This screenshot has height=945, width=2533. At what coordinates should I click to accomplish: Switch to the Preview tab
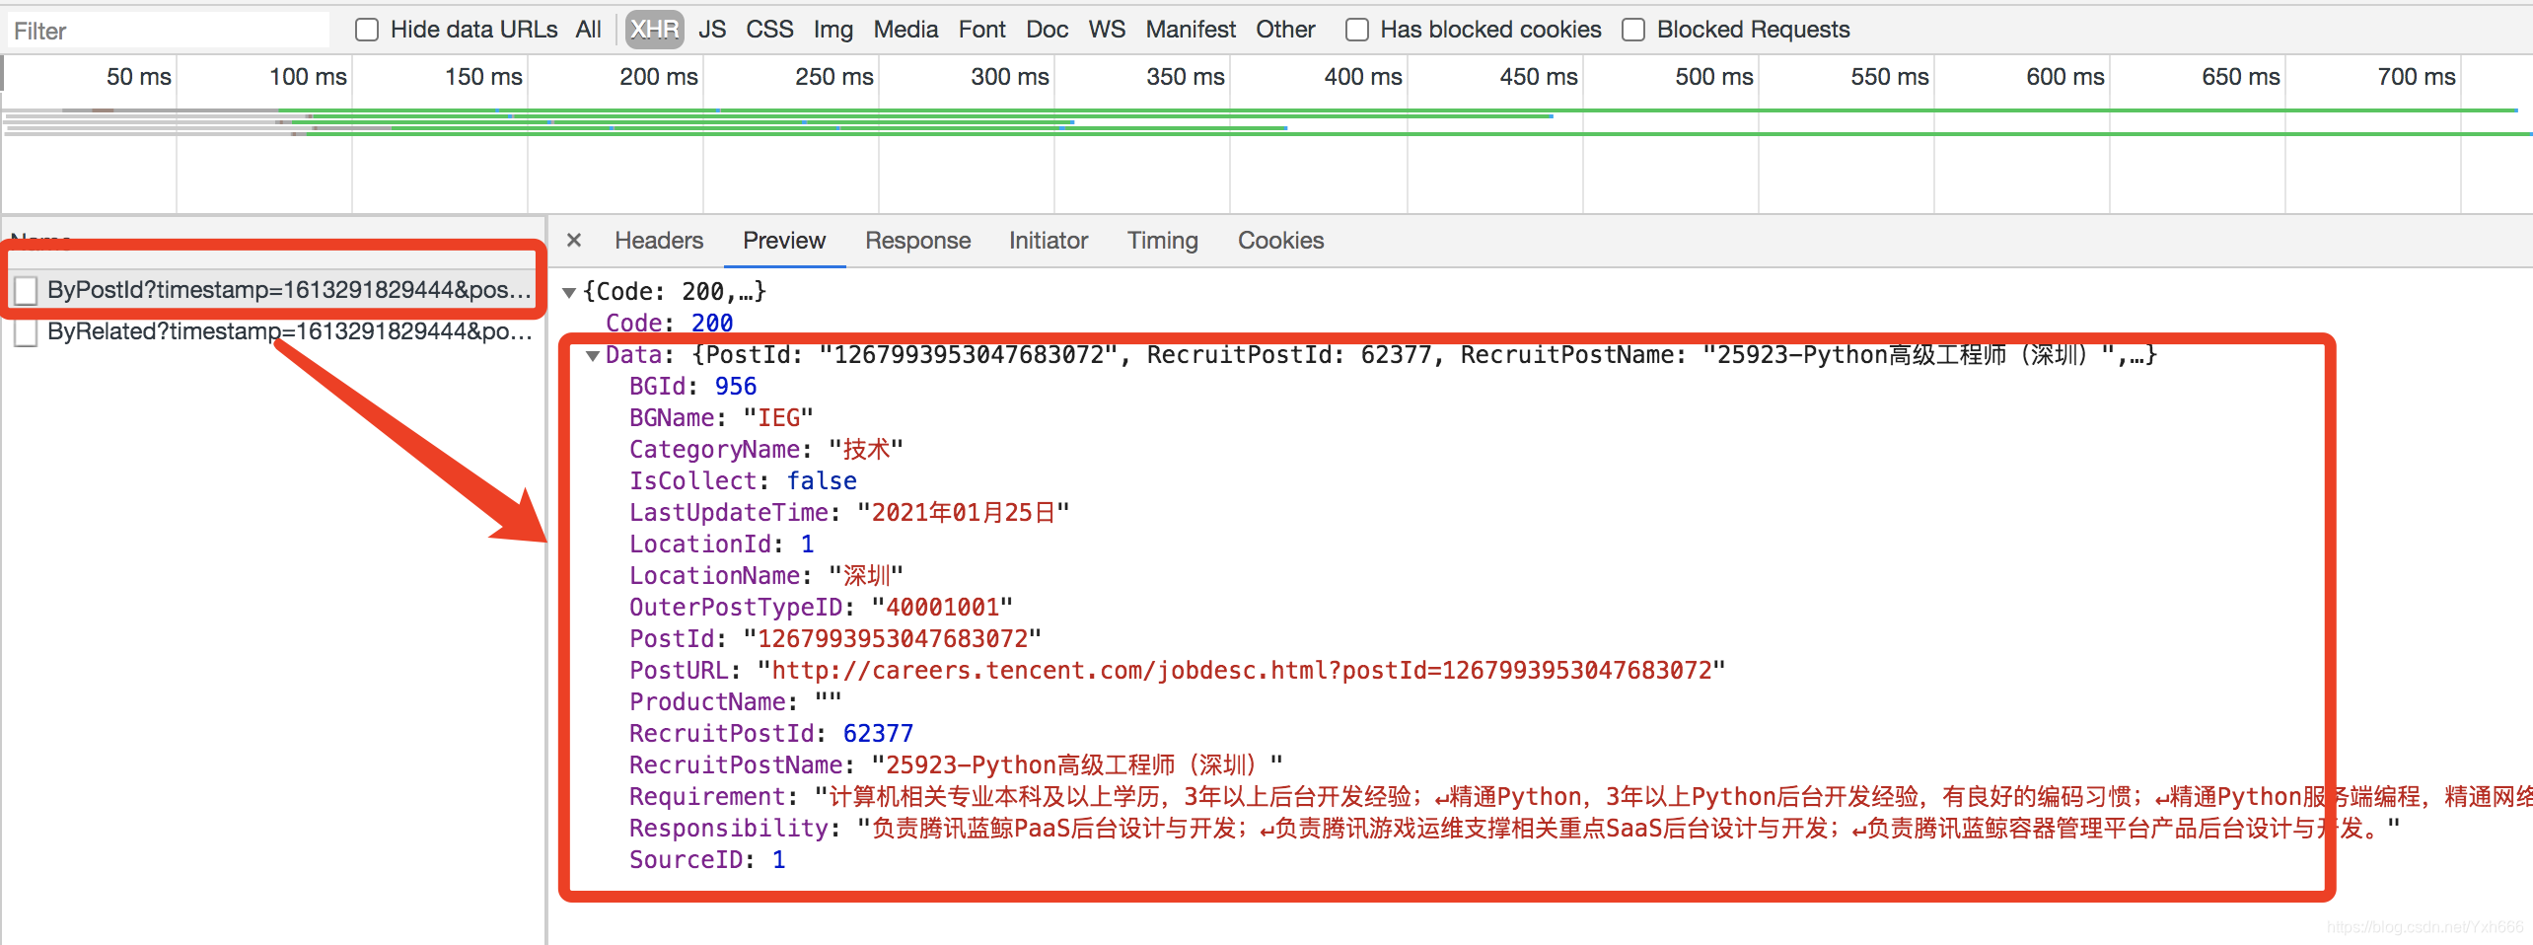pyautogui.click(x=784, y=241)
